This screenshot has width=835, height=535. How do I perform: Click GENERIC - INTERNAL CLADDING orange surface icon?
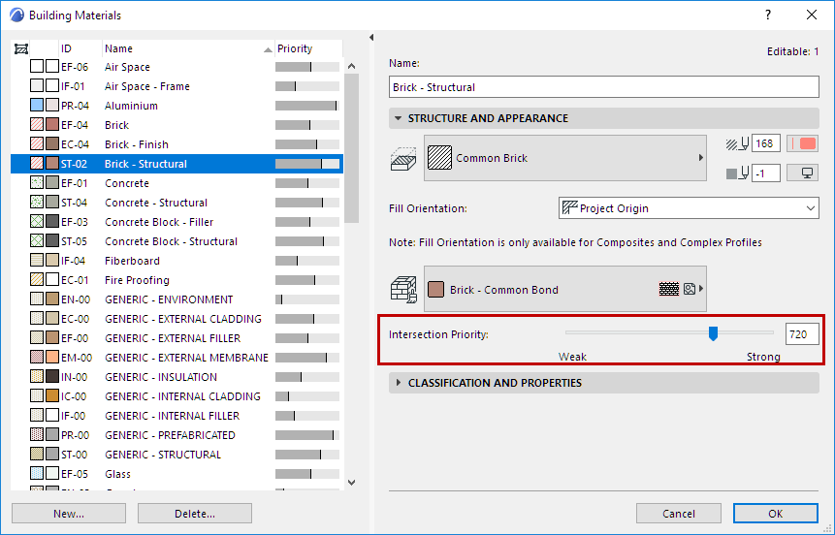[x=52, y=395]
